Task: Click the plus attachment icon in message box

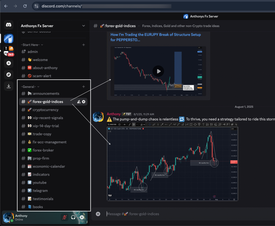Action: [x=98, y=214]
